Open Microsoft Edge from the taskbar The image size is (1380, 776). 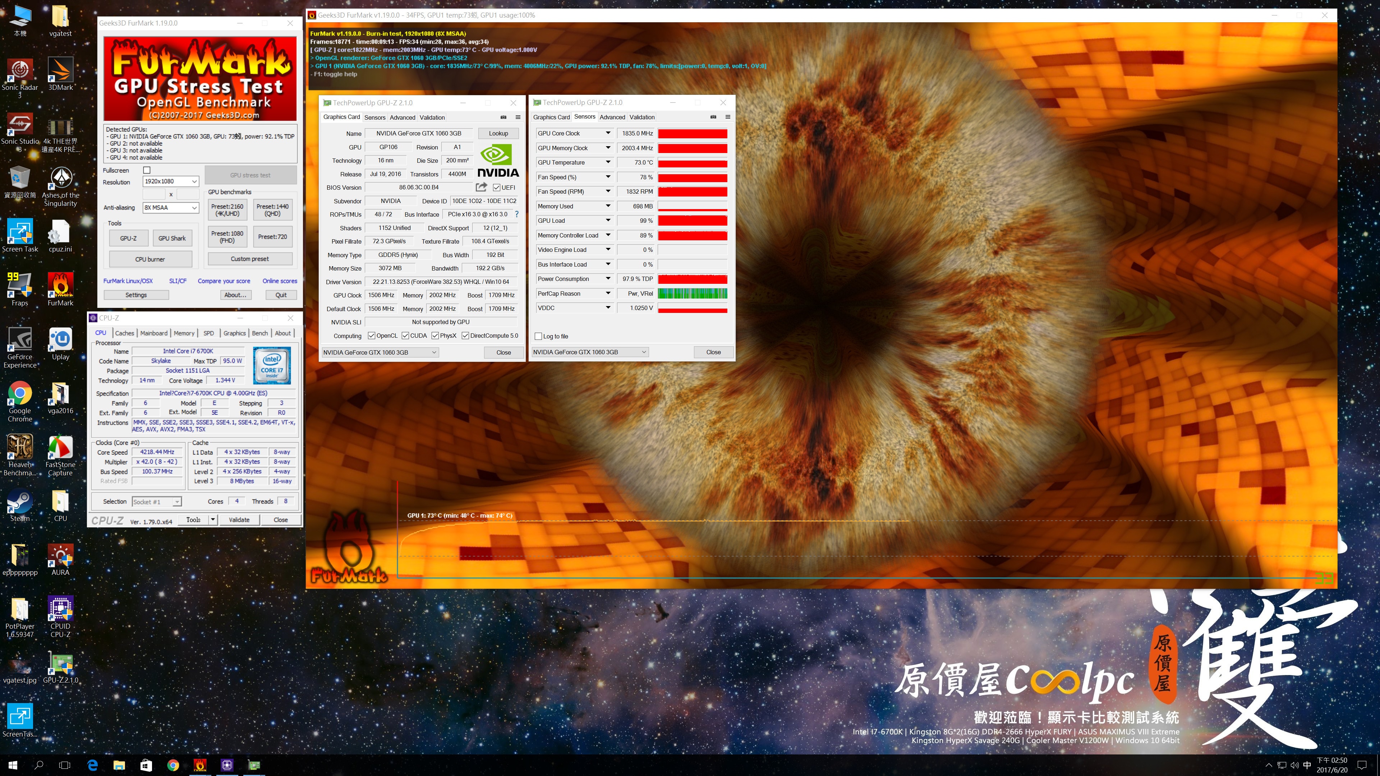pyautogui.click(x=92, y=765)
